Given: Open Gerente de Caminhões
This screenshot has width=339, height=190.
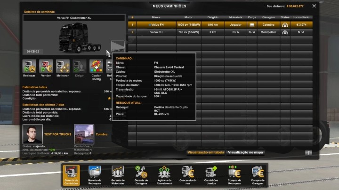Looking at the screenshot, I should click(72, 175).
